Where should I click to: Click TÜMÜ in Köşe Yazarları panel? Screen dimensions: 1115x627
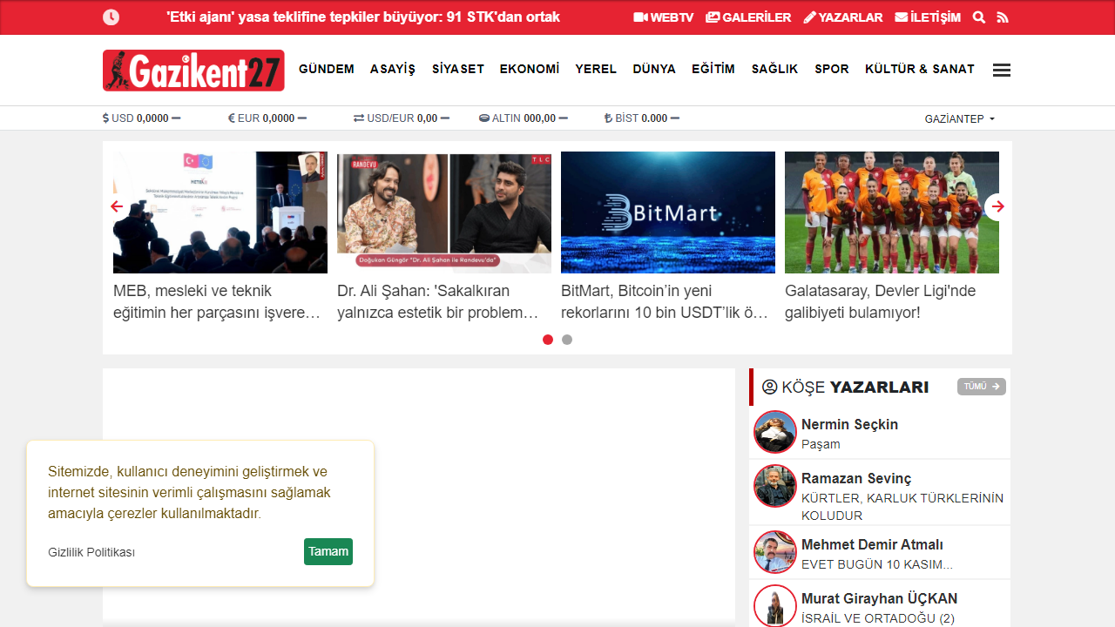[981, 387]
